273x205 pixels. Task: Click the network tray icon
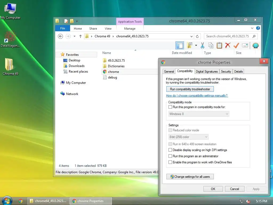(241, 201)
